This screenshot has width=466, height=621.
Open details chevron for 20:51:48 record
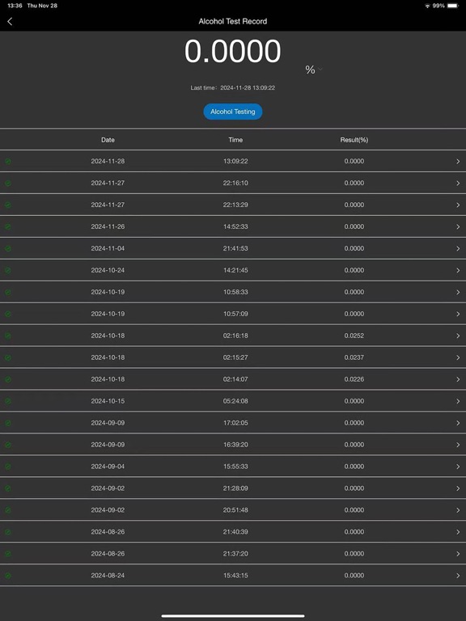tap(458, 509)
